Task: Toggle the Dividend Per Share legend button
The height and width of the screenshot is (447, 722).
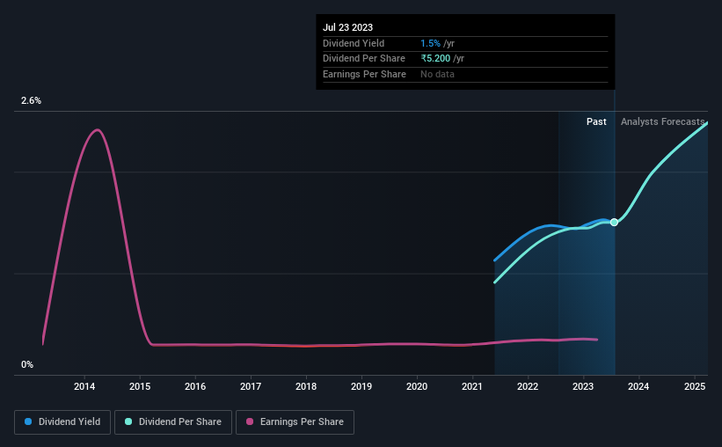Action: [x=173, y=422]
